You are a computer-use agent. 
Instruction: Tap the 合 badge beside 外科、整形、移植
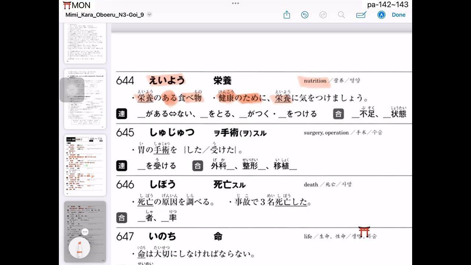tap(198, 166)
